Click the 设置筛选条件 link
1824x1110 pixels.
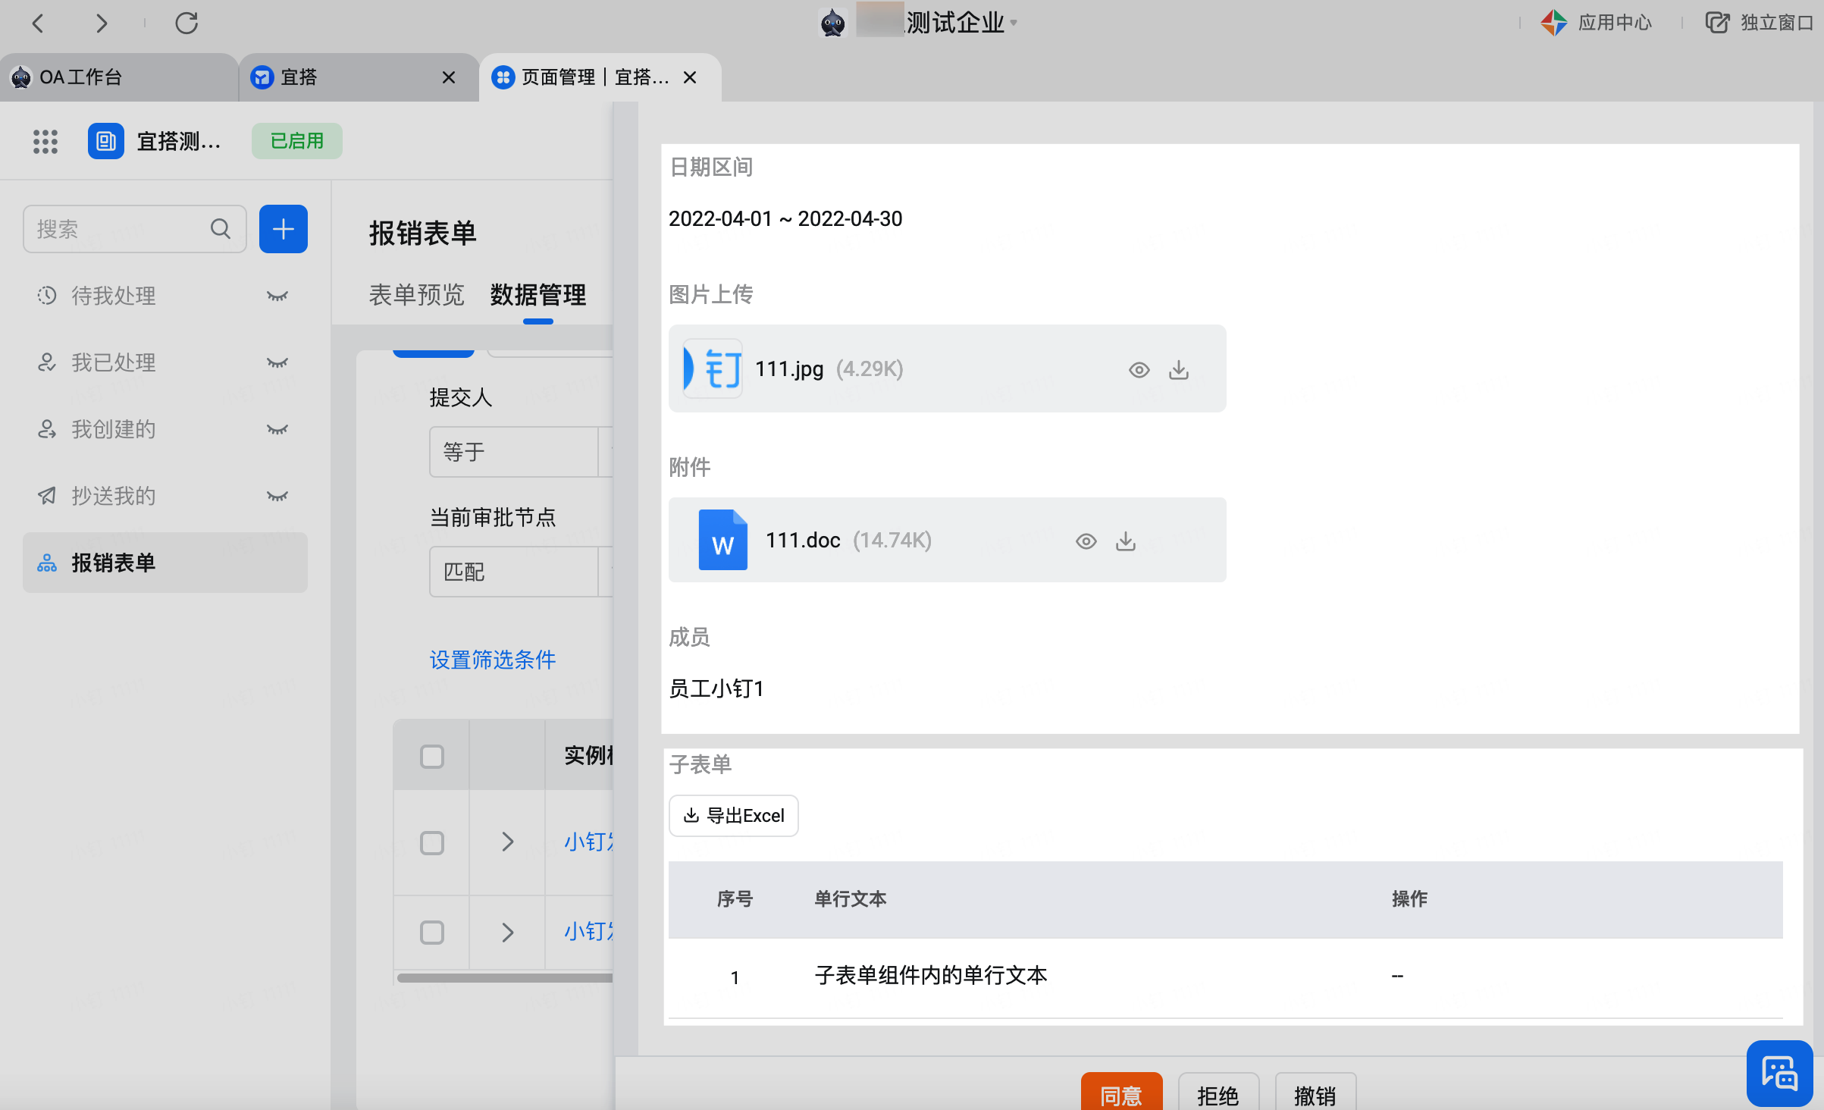click(x=492, y=660)
